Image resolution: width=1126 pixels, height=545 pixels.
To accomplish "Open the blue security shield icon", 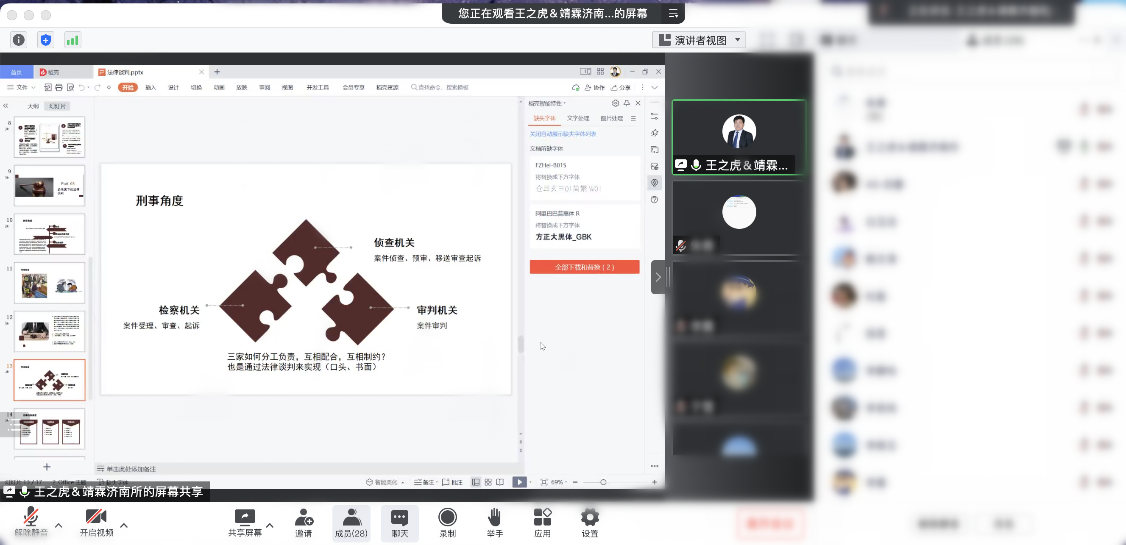I will pyautogui.click(x=45, y=40).
